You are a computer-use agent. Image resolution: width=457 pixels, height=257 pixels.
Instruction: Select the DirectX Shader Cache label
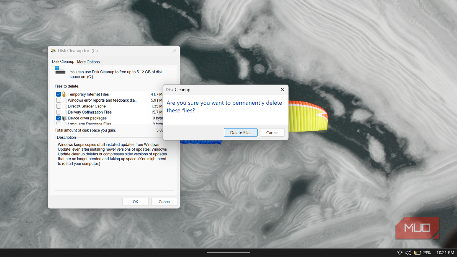point(87,106)
